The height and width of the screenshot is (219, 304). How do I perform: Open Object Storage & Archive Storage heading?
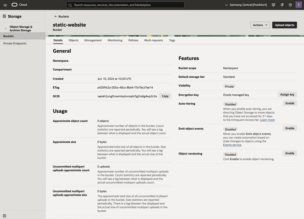21,28
